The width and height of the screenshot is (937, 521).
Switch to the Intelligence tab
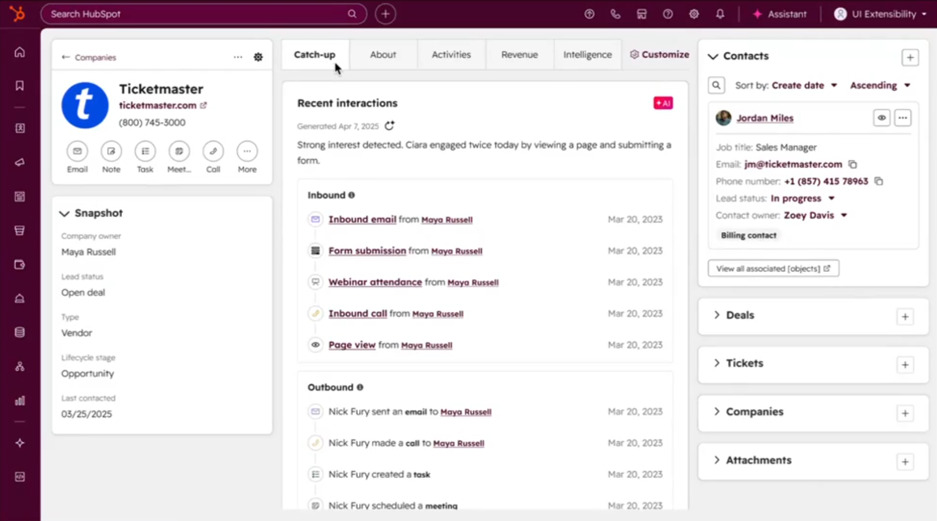587,54
